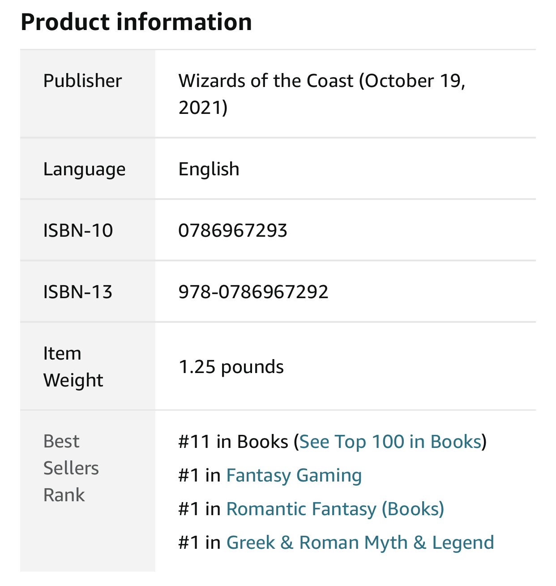Click the ISBN-13 row label

tap(77, 292)
